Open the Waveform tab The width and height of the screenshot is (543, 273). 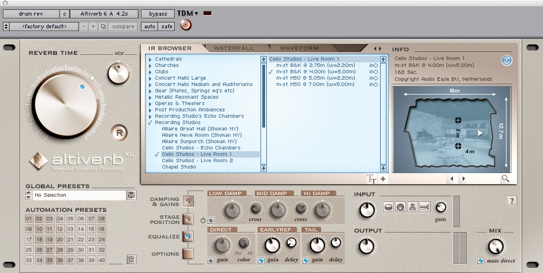tap(299, 48)
